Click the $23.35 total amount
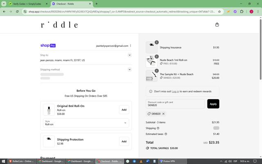Viewport: 262px width, 164px height. pos(214,142)
